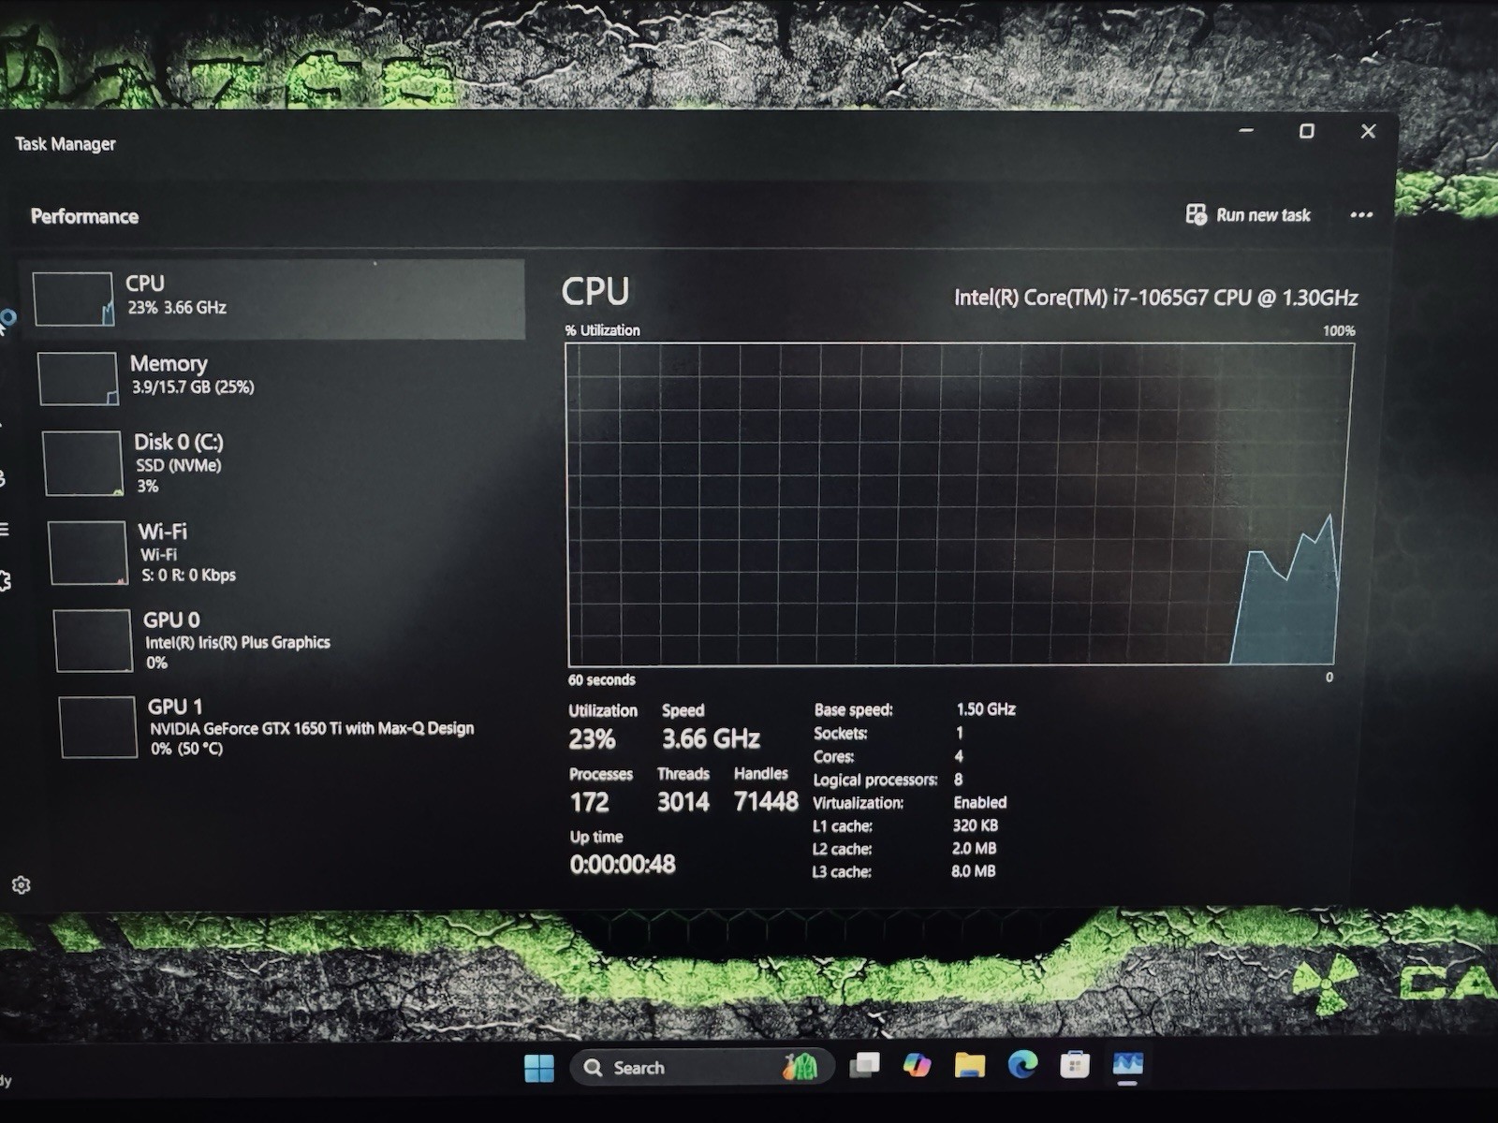Select the Wi-Fi performance entry label

click(163, 532)
